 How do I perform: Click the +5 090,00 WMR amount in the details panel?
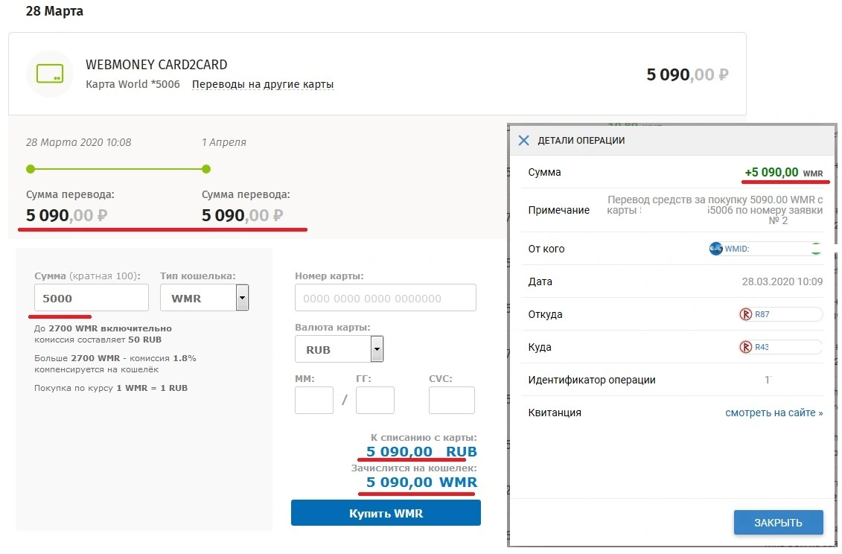[x=783, y=173]
